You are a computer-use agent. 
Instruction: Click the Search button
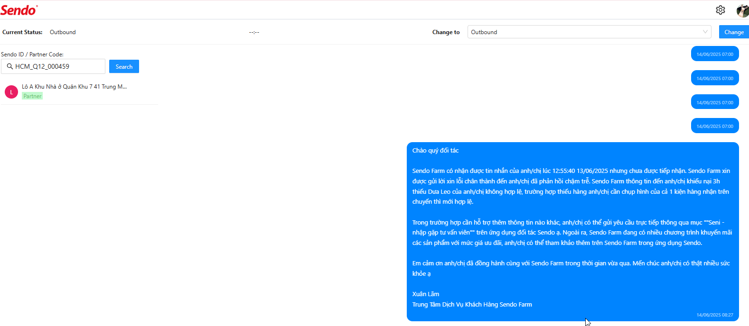click(124, 66)
